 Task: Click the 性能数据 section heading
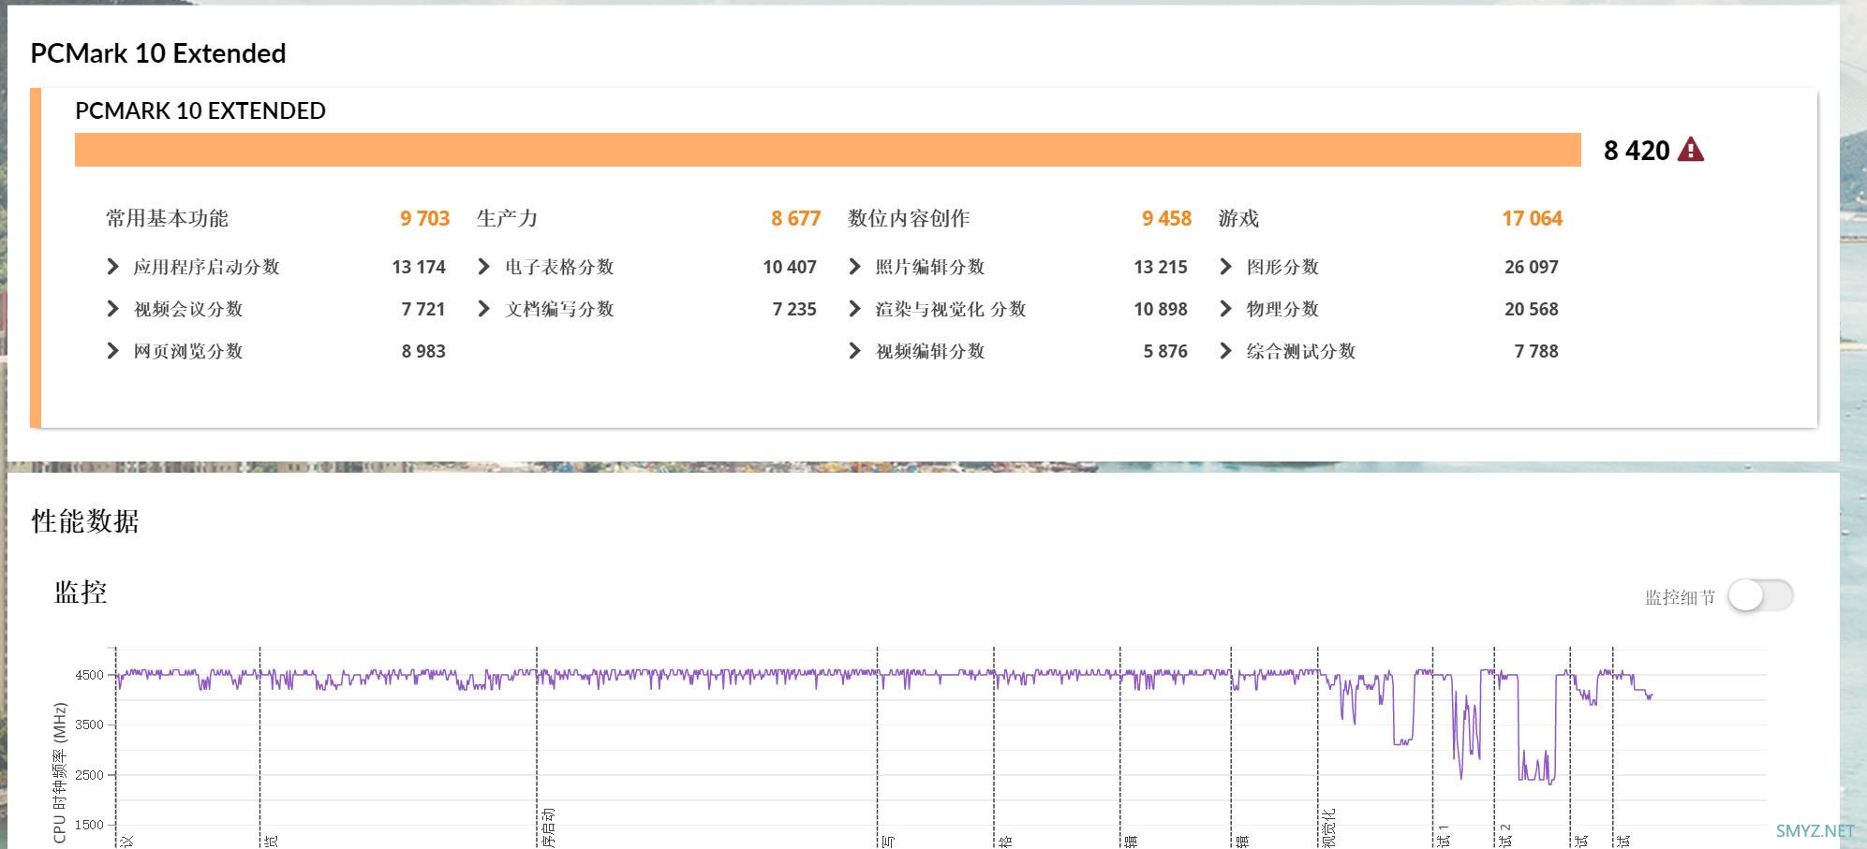[x=85, y=521]
